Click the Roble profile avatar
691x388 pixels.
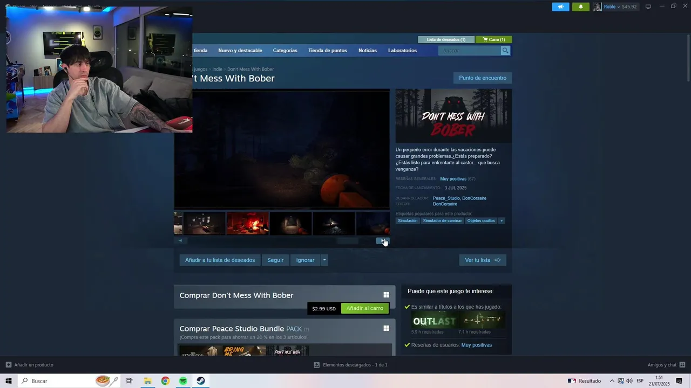(x=598, y=6)
